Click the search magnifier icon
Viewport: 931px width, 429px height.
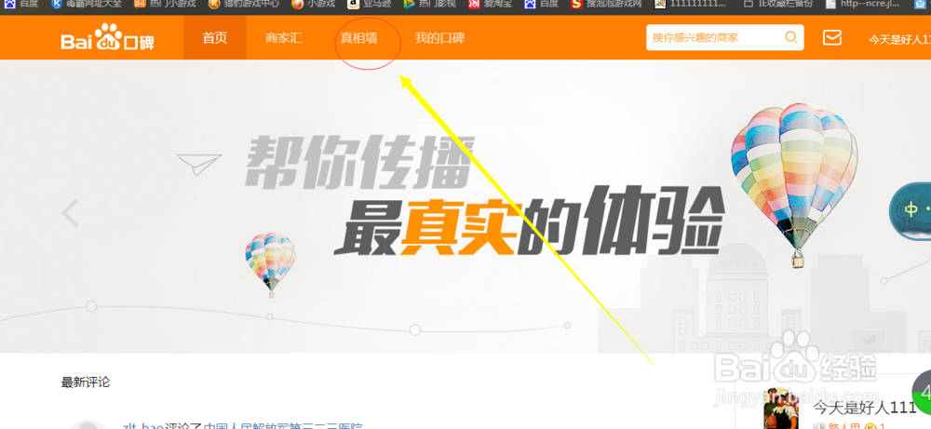point(791,37)
